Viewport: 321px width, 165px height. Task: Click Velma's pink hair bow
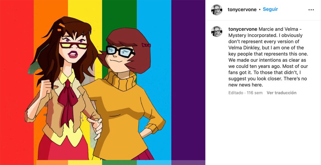146,45
